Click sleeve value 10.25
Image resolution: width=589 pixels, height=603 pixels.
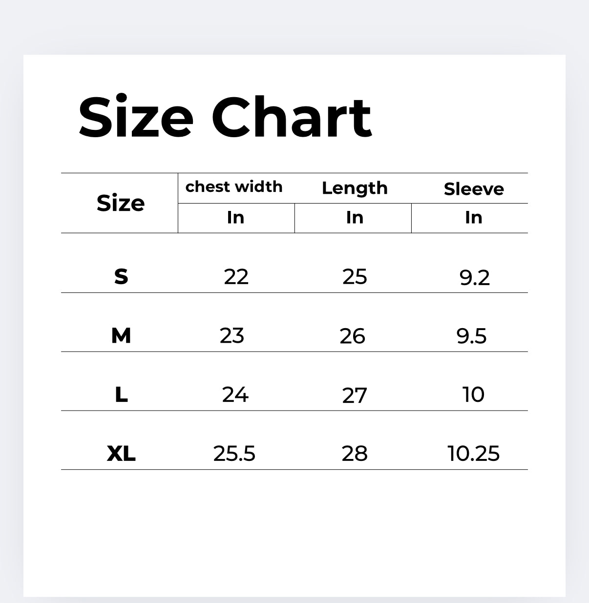473,454
